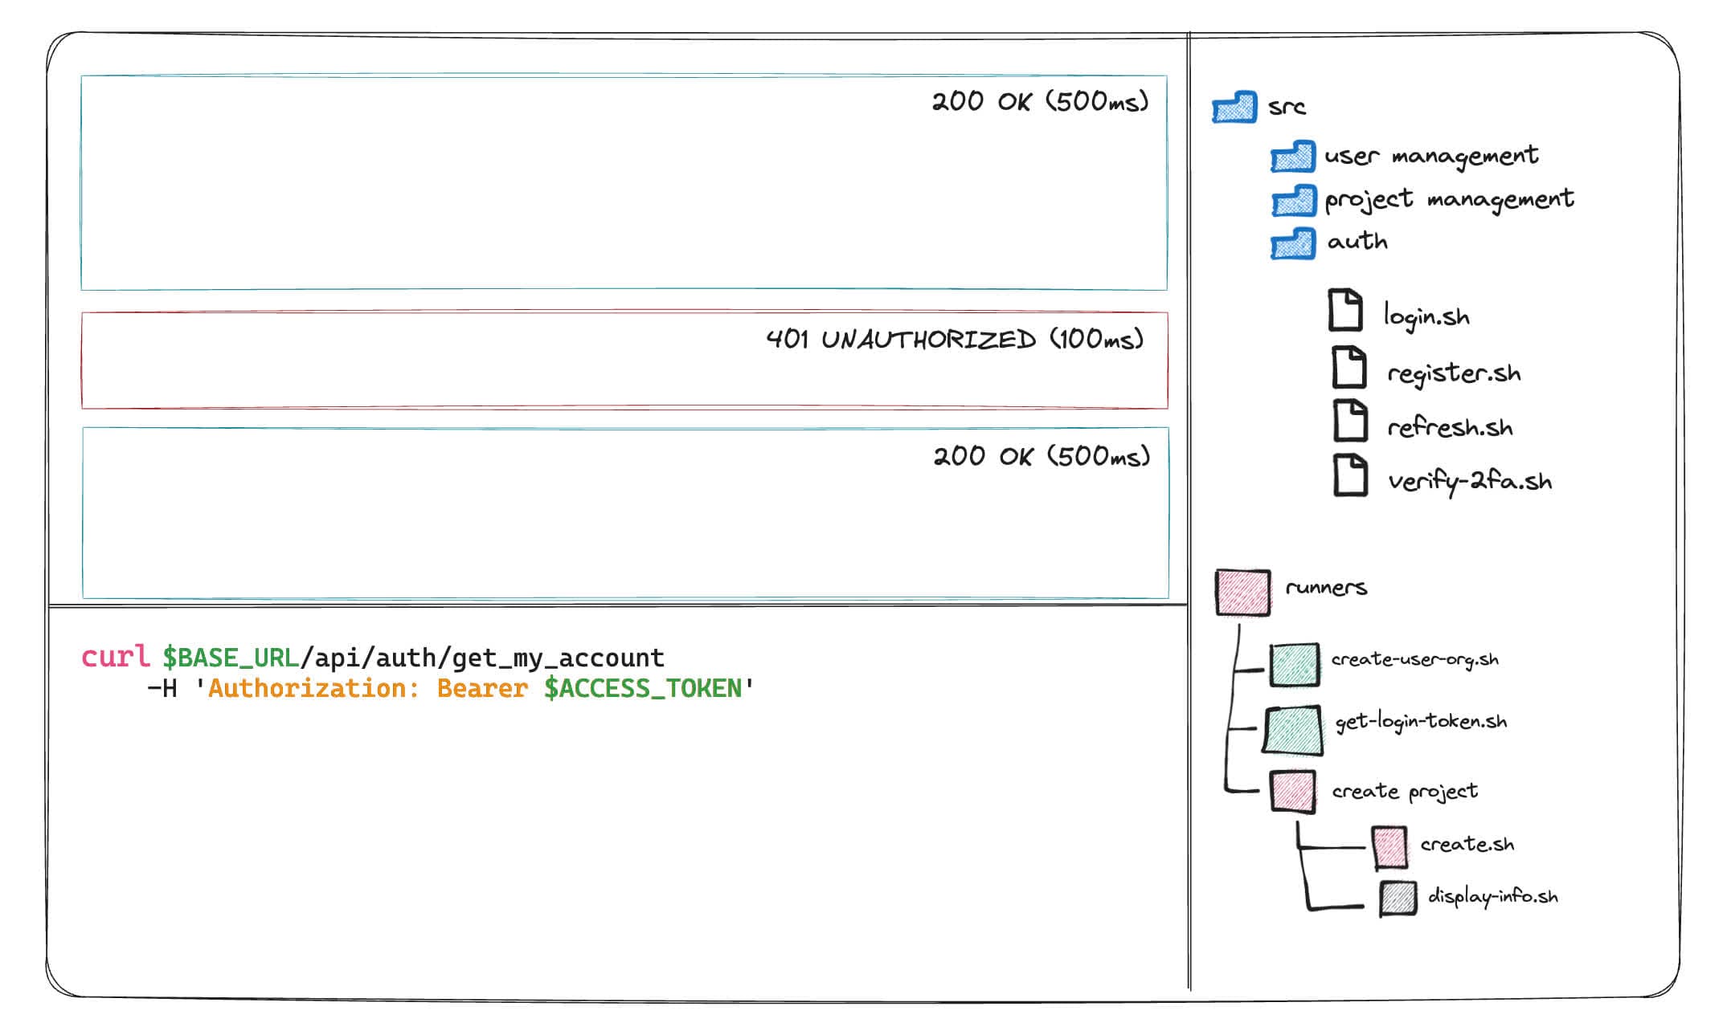Select the user management label
1723x1031 pixels.
tap(1431, 156)
